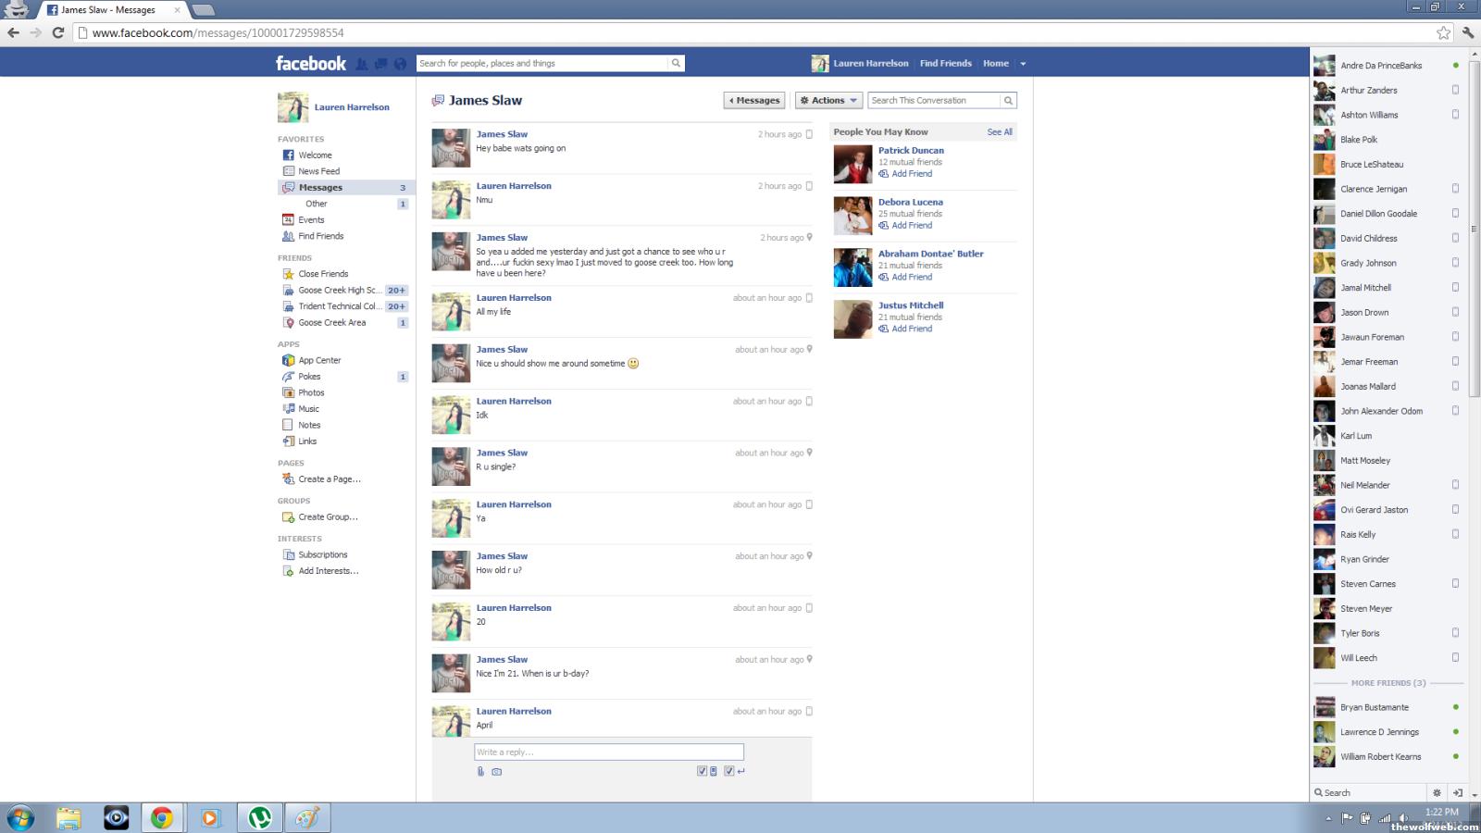The height and width of the screenshot is (833, 1481).
Task: Open the notifications globe icon
Action: click(400, 64)
